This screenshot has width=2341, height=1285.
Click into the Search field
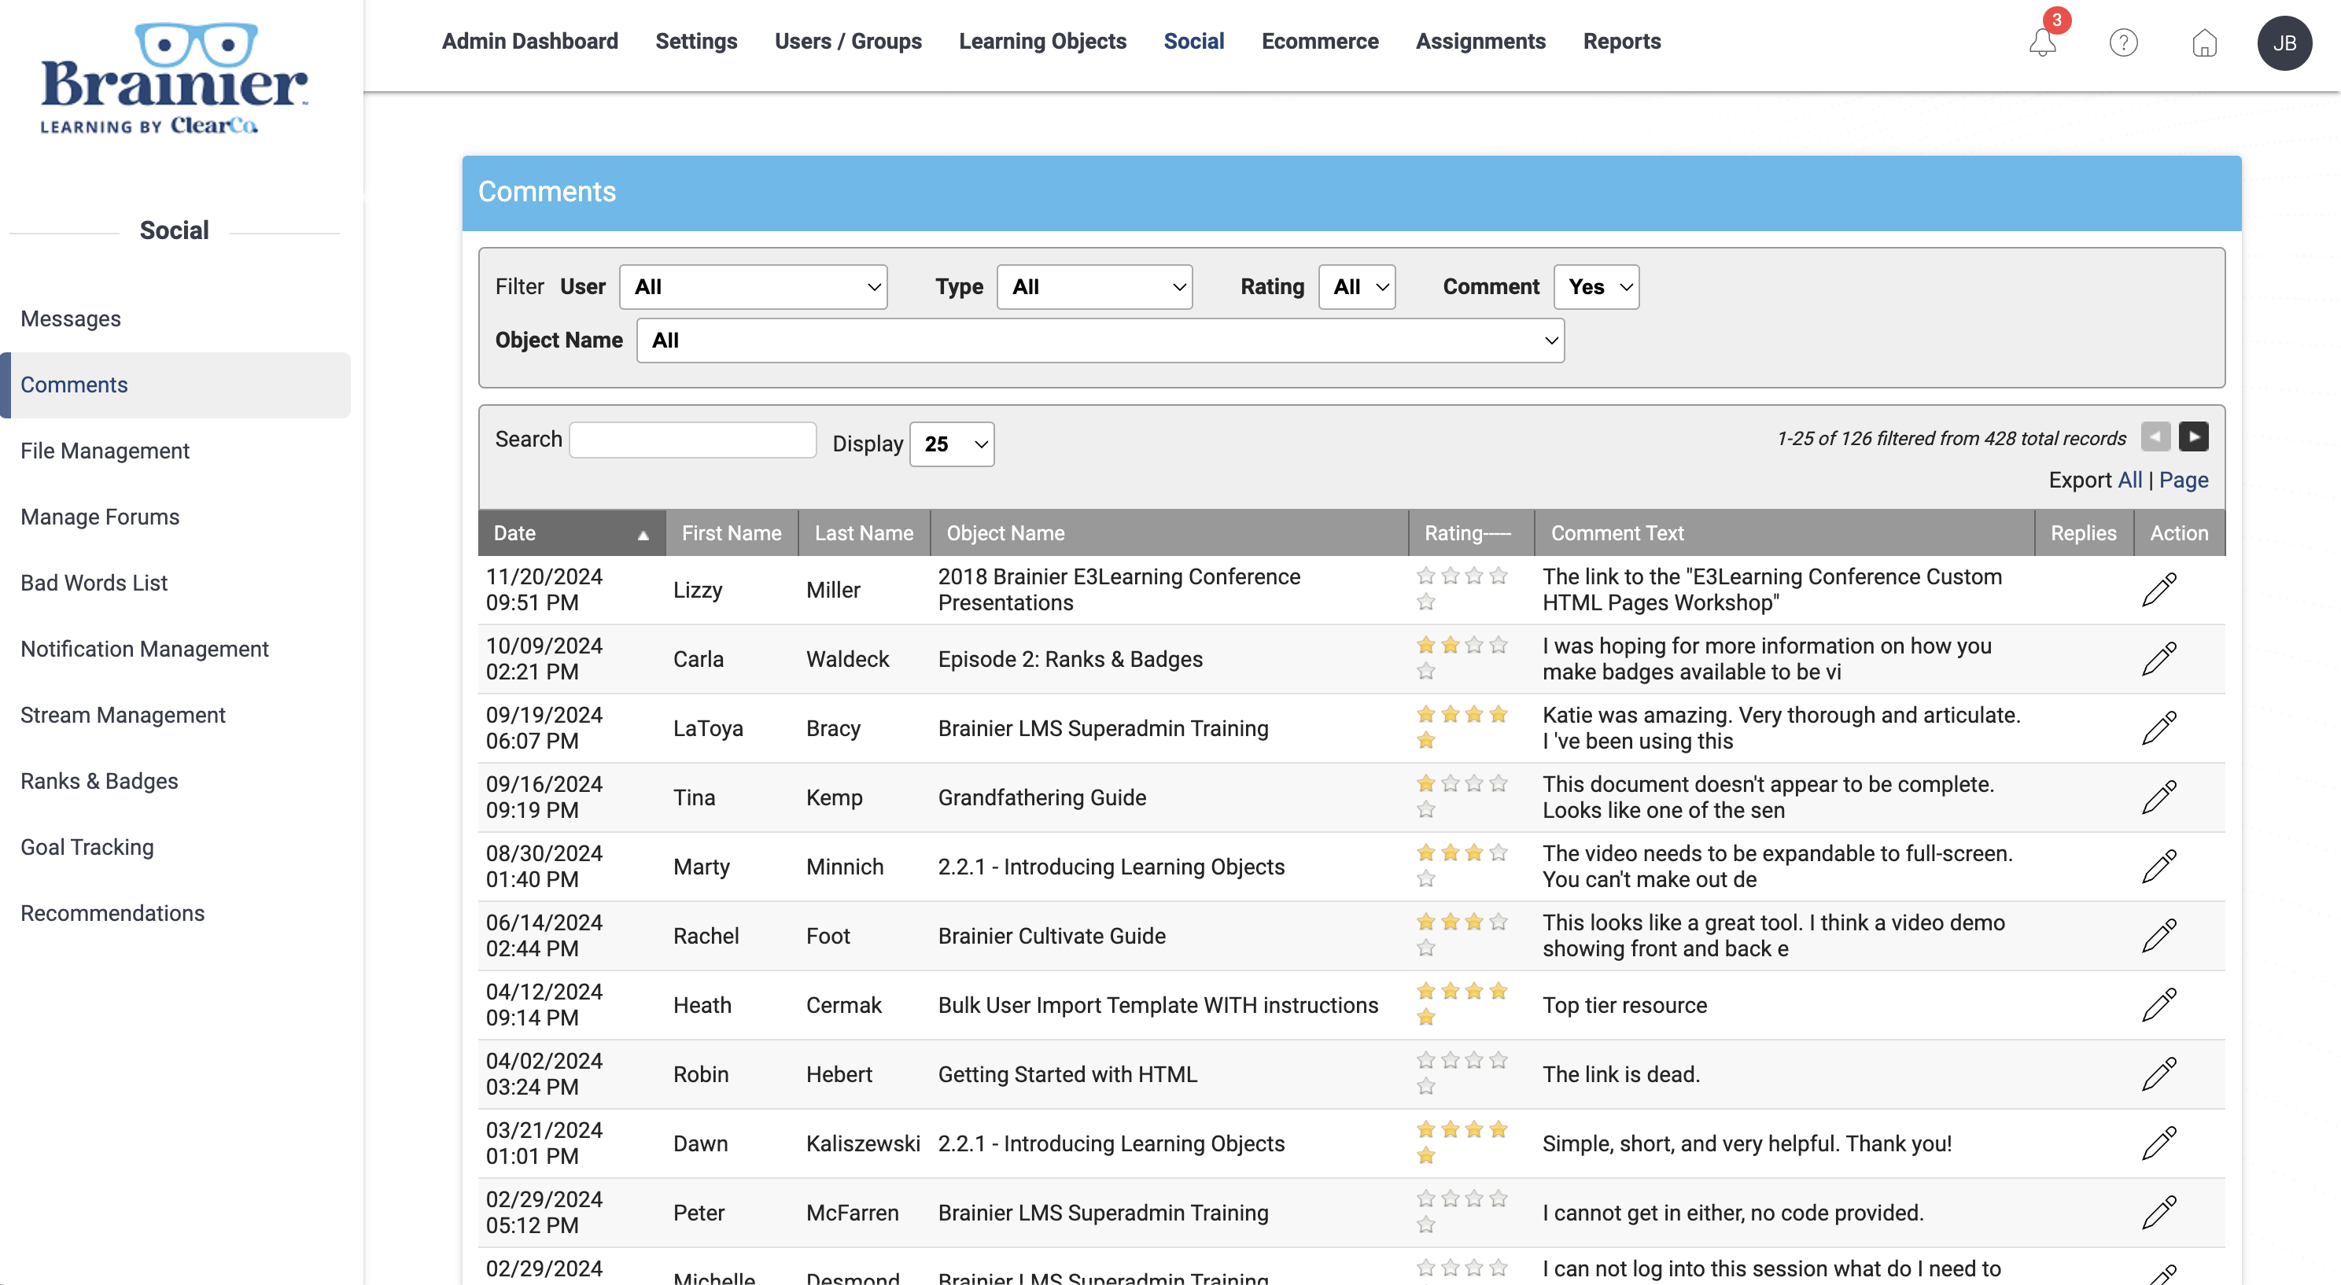coord(692,440)
